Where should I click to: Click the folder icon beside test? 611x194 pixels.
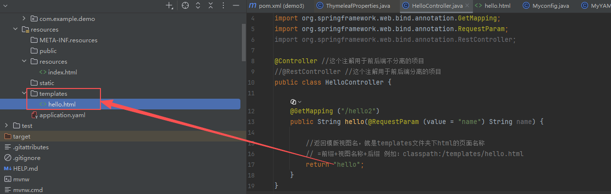[x=17, y=126]
